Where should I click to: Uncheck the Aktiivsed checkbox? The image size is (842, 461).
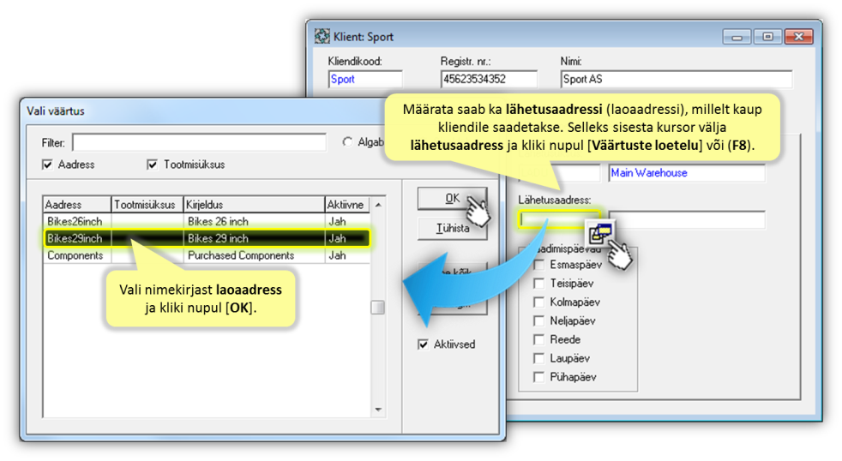(424, 344)
